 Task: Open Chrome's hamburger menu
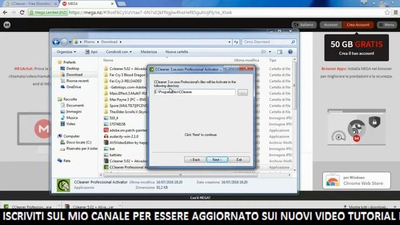[396, 12]
